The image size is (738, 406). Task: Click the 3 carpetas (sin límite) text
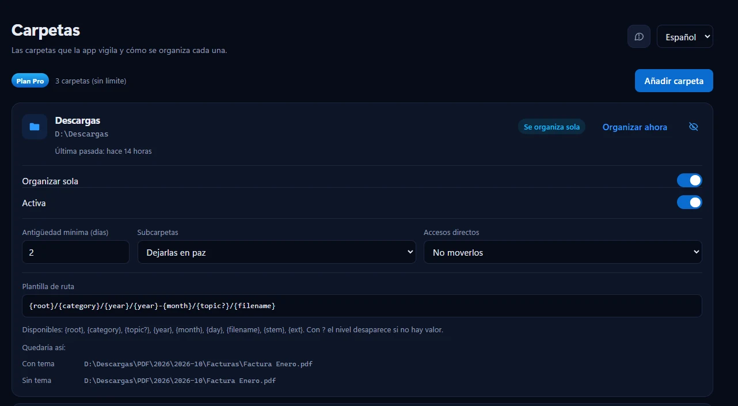(91, 81)
